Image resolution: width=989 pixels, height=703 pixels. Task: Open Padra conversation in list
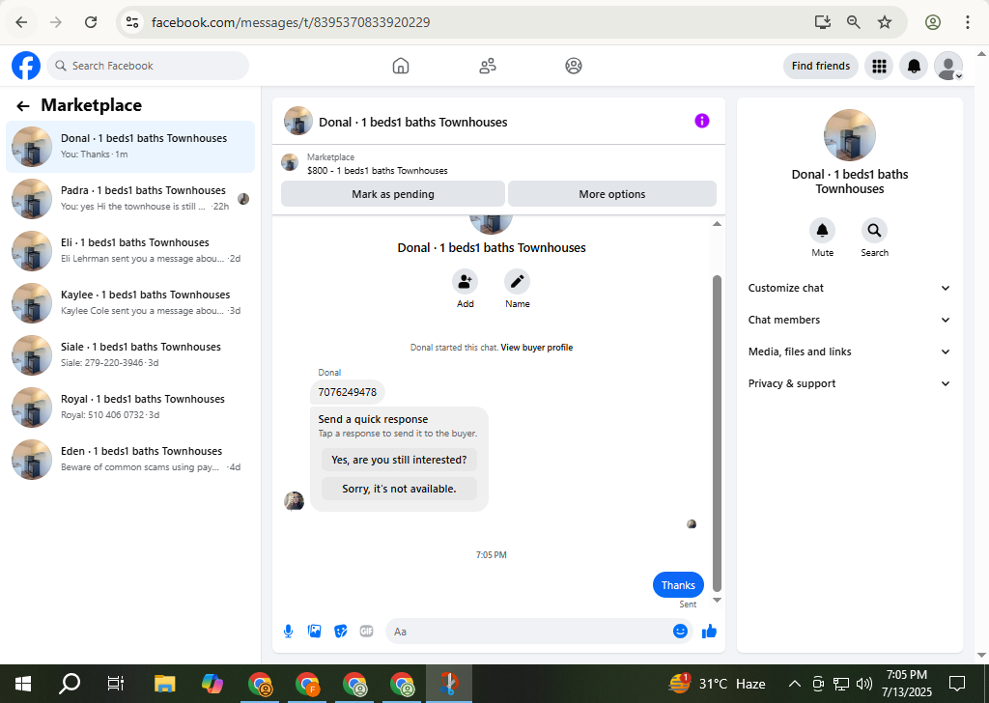130,199
